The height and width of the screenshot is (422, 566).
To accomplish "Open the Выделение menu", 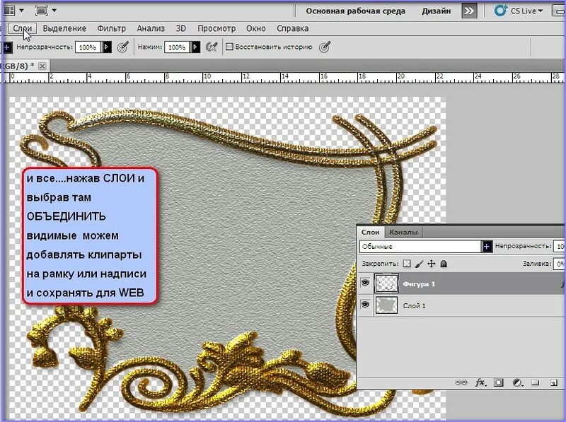I will pos(64,28).
